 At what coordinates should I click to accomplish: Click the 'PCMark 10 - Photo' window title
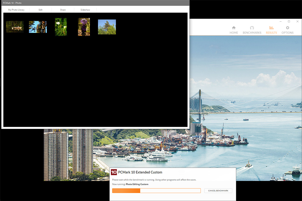(x=12, y=3)
